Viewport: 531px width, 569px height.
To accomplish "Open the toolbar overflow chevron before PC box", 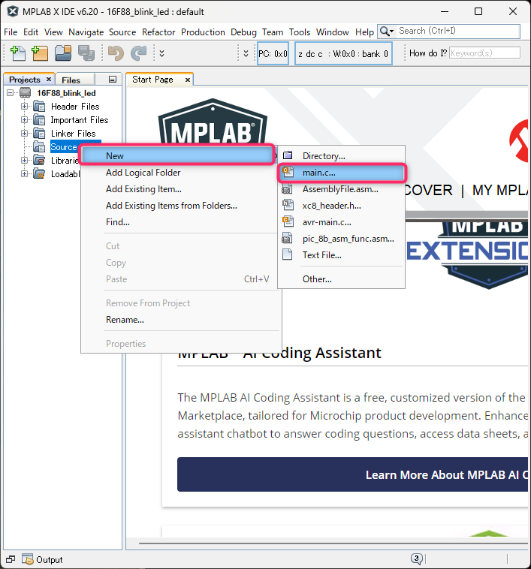I will pos(246,53).
